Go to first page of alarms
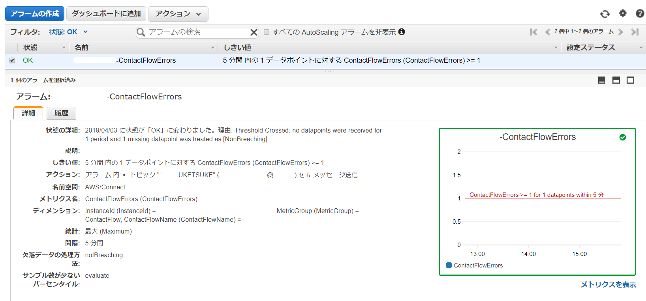Viewport: 646px width, 301px height. pyautogui.click(x=533, y=32)
